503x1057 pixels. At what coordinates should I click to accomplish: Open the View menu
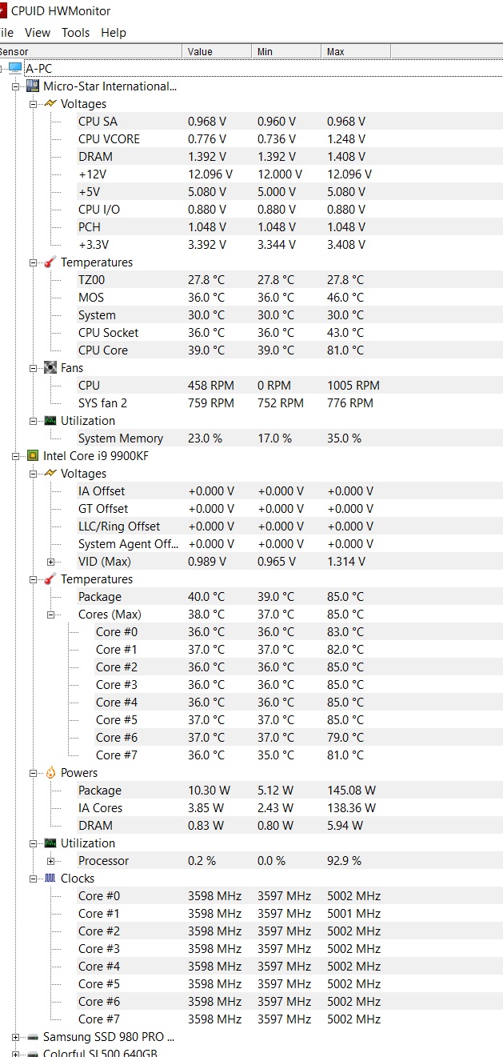coord(38,33)
